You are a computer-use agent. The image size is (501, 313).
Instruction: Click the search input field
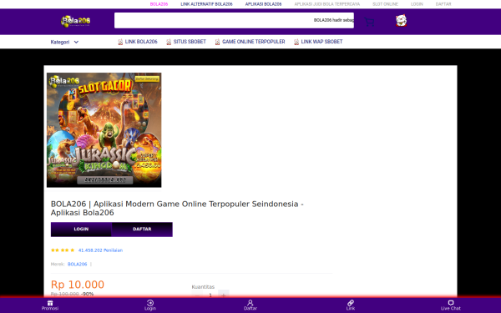click(x=234, y=20)
